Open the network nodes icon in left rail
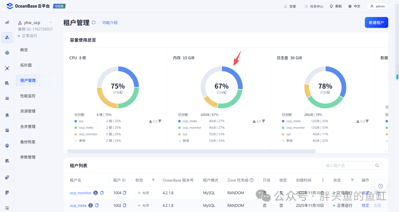Screen dimensions: 399x212 (7, 68)
